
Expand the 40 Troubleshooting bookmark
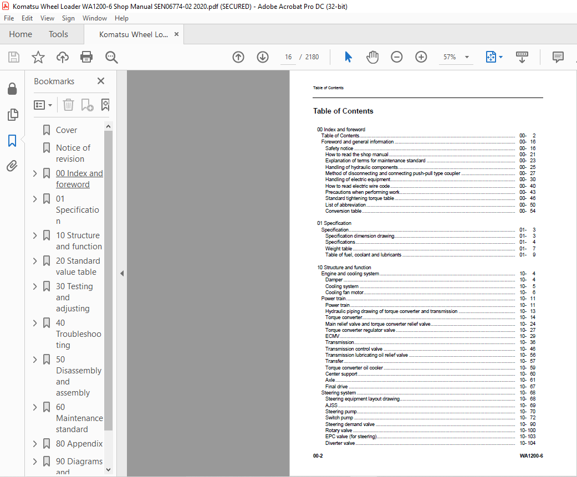pos(35,323)
